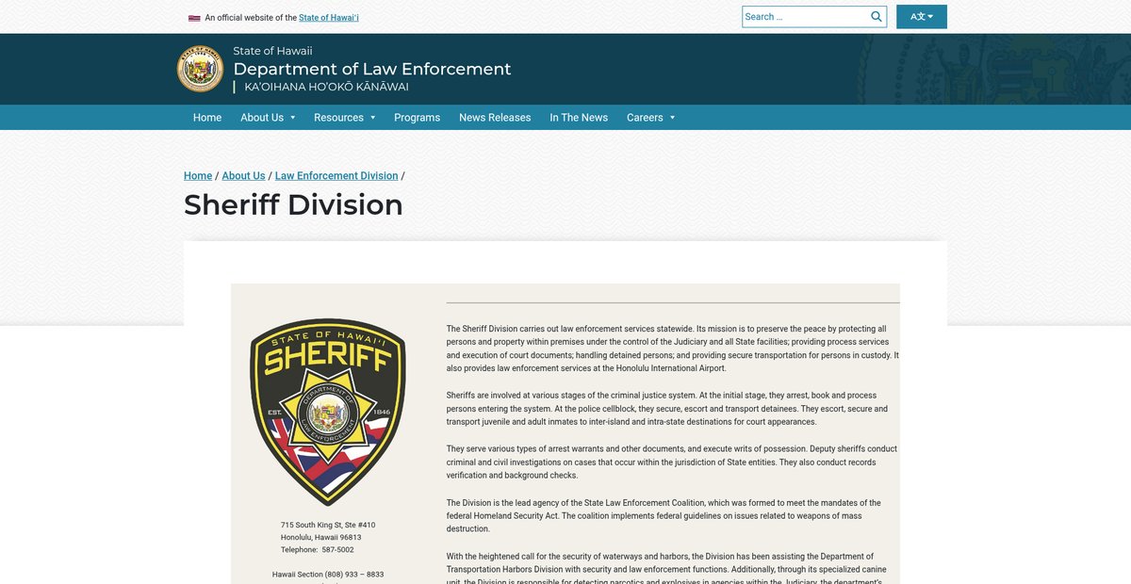Click the About Us breadcrumb link
Image resolution: width=1131 pixels, height=584 pixels.
pos(243,175)
